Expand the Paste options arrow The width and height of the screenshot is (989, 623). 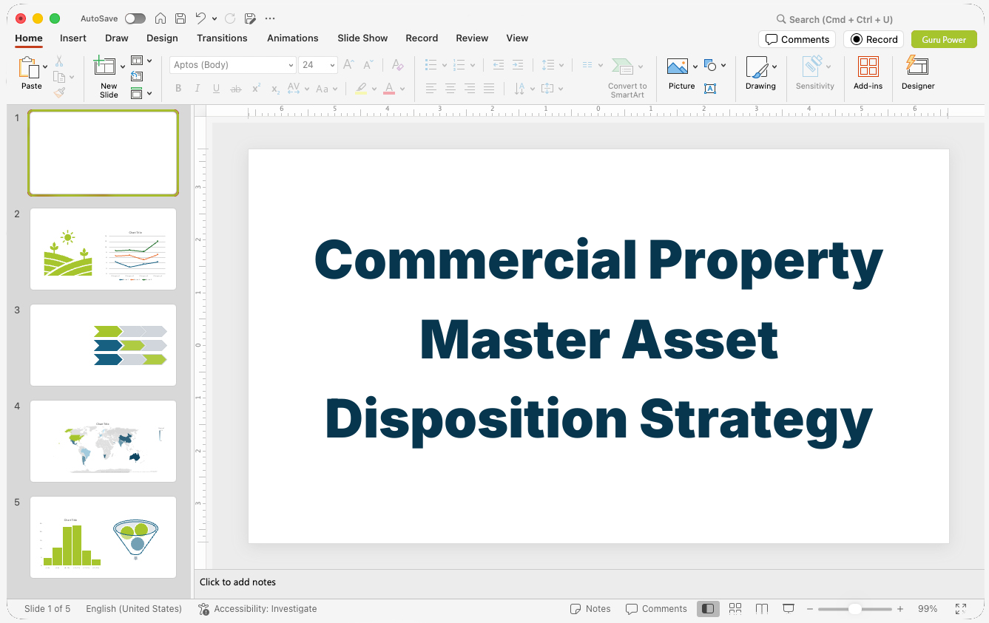coord(45,67)
